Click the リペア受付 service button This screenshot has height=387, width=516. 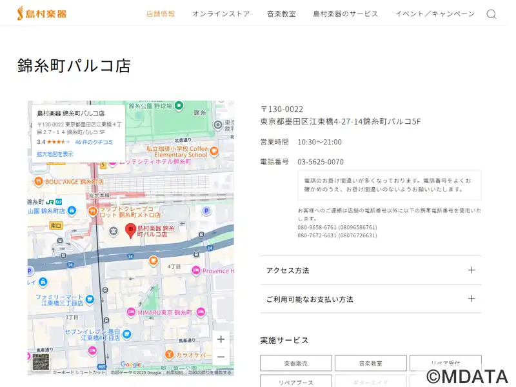click(446, 363)
